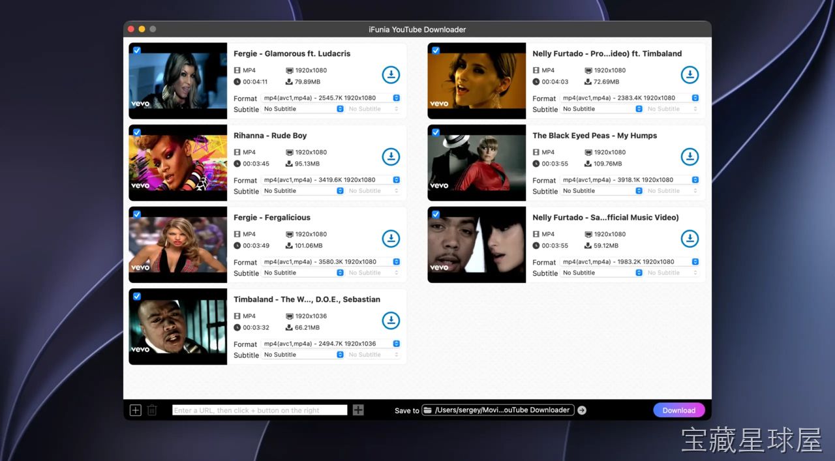Download the Rihanna Rude Boy video
This screenshot has height=461, width=835.
[391, 156]
